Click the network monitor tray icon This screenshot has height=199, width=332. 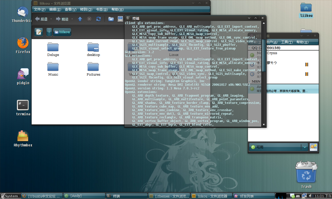[x=304, y=196]
